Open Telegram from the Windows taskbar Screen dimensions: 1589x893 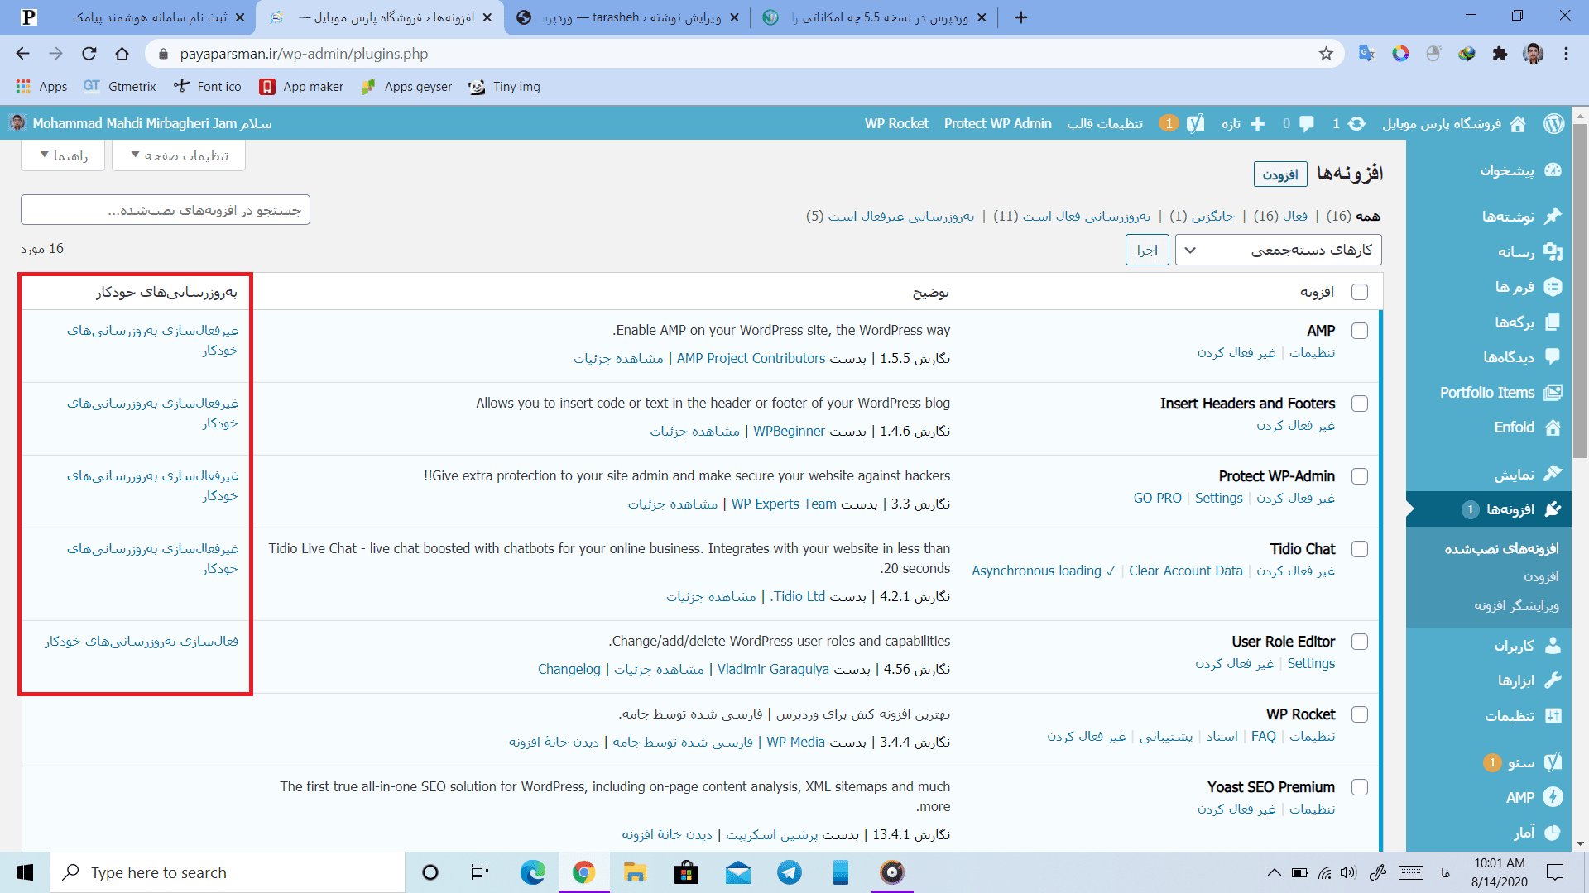(x=789, y=872)
